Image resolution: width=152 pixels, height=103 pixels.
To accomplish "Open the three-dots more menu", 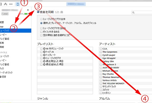I will point(11,4).
